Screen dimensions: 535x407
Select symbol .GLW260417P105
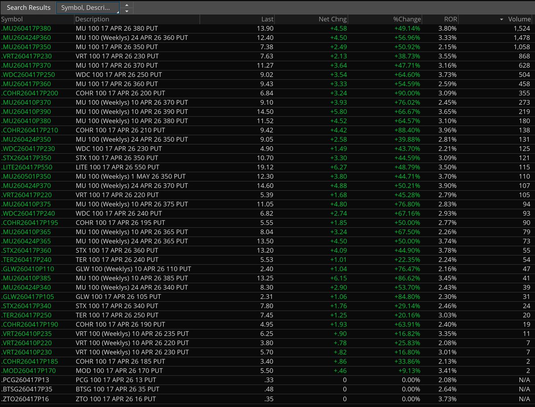27,296
